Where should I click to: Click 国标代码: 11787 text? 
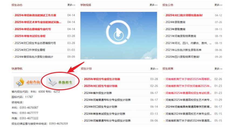coord(22,97)
